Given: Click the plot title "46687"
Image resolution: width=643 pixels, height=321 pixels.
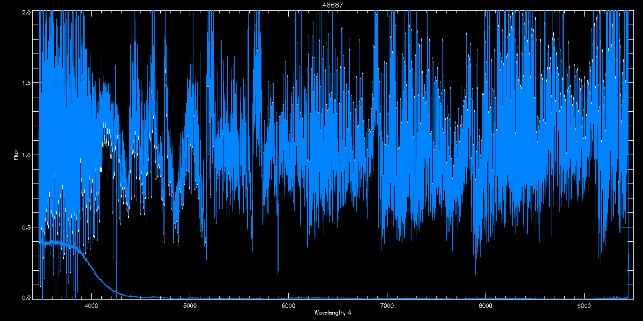Looking at the screenshot, I should [x=333, y=4].
